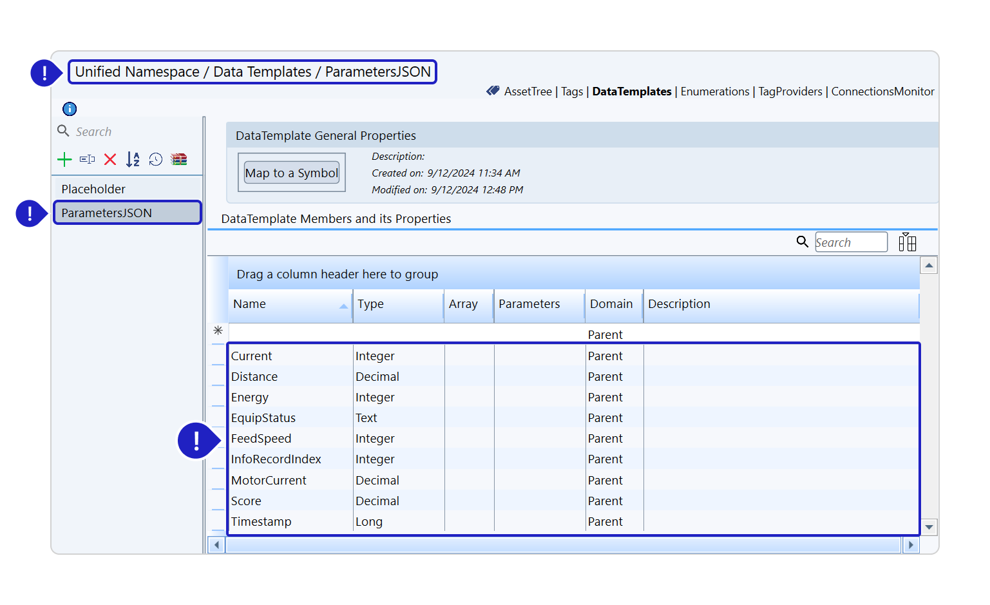
Task: Click the empty Name cell of new row
Action: point(290,332)
